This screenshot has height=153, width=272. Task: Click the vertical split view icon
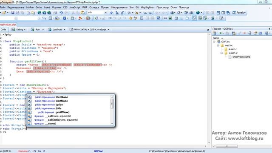[x=223, y=13]
